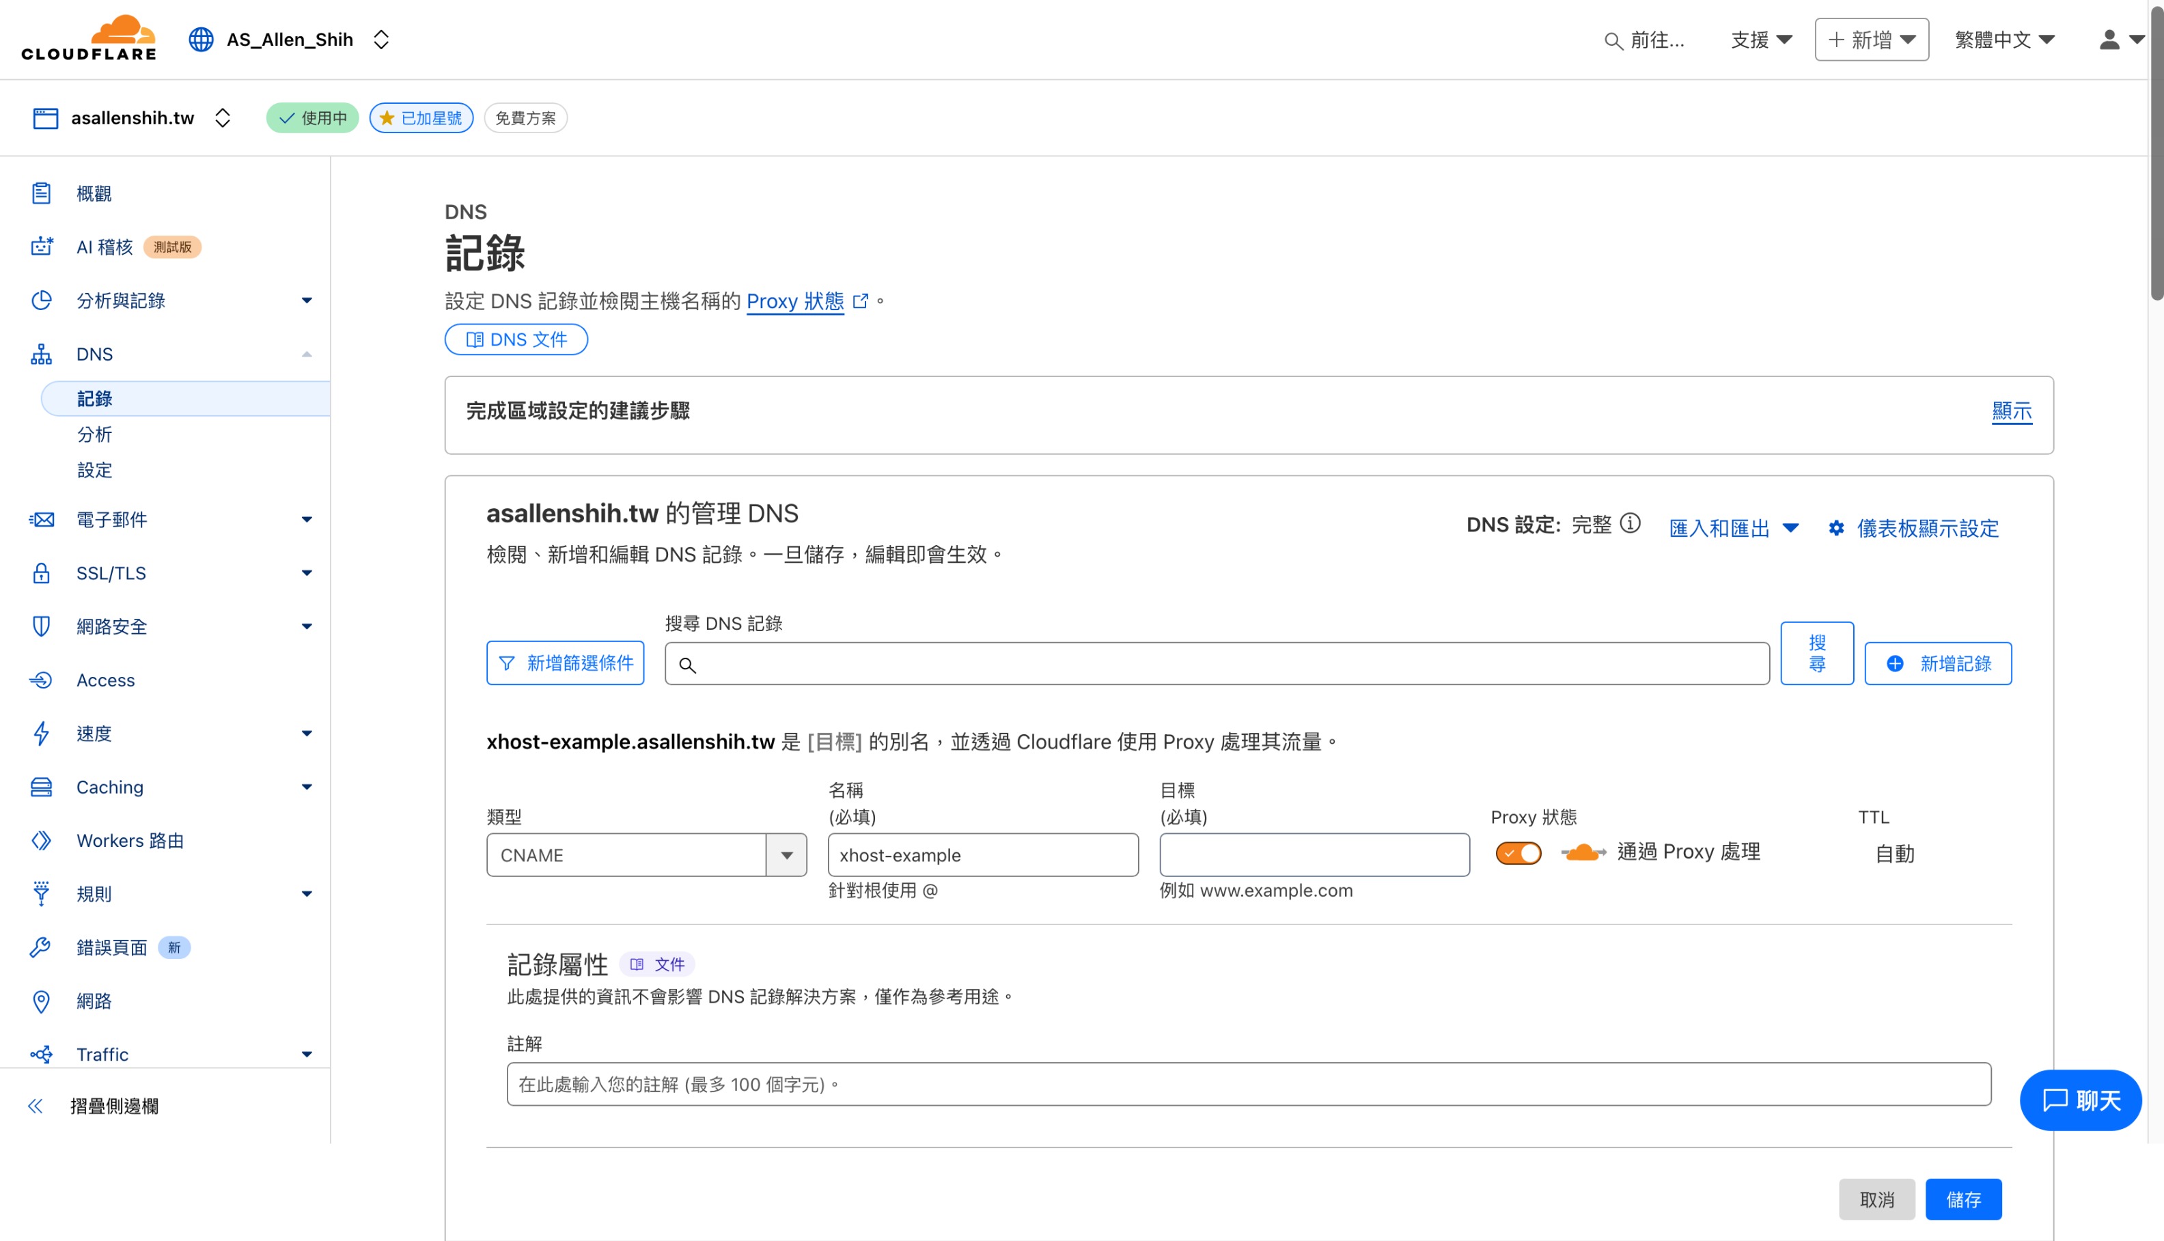The width and height of the screenshot is (2164, 1241).
Task: Focus the 註解 comment input field
Action: click(1249, 1084)
